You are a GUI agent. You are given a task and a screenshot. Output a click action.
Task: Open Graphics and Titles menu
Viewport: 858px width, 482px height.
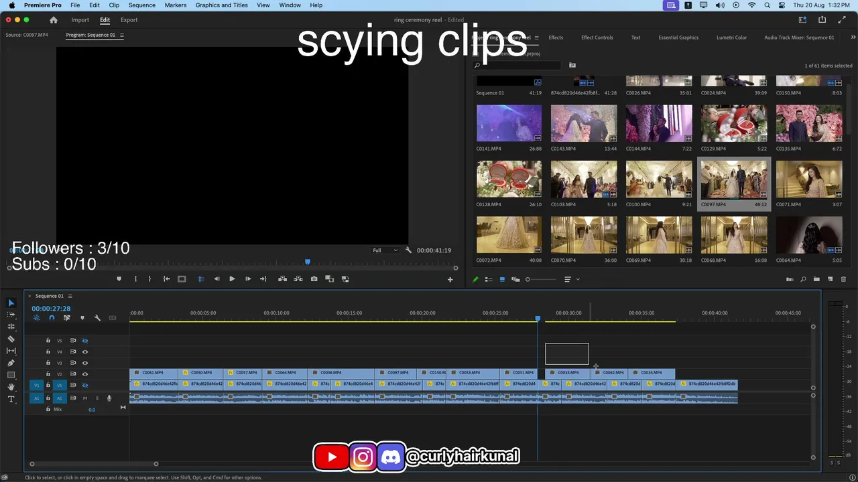click(222, 5)
